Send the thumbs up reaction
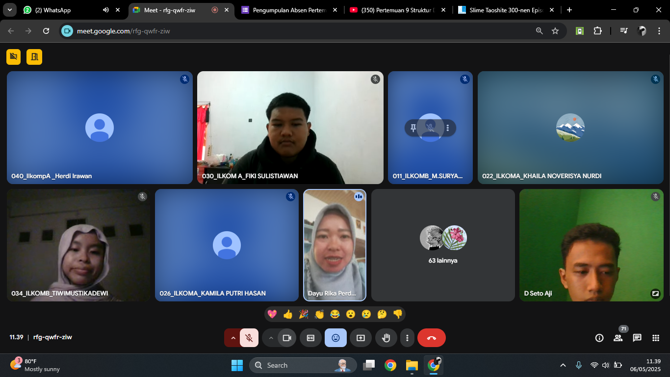The width and height of the screenshot is (670, 377). coord(288,314)
